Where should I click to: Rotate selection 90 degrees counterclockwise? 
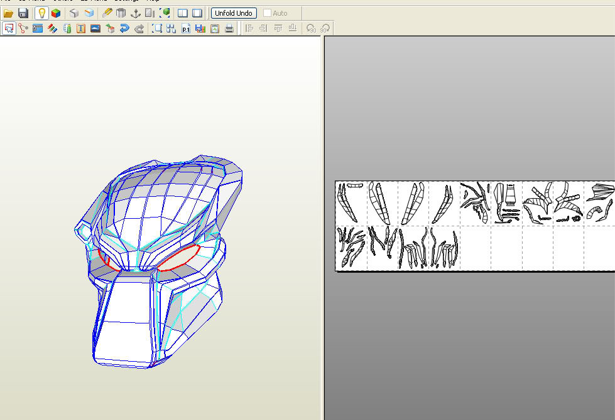[310, 29]
